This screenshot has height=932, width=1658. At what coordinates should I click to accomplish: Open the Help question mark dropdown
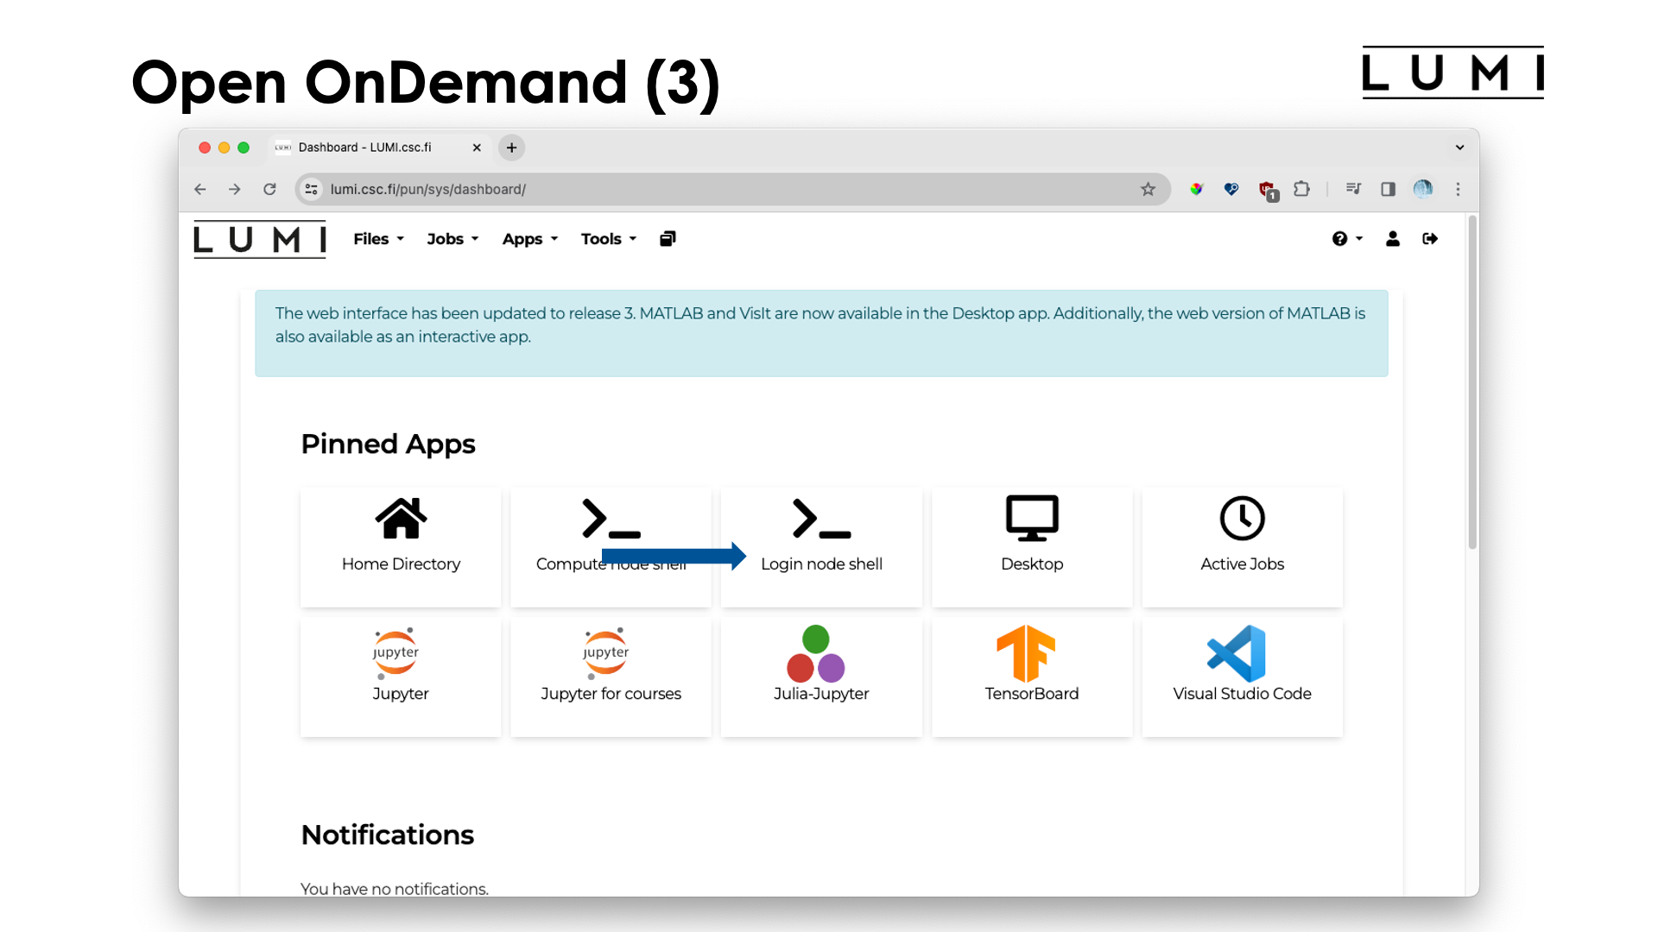point(1347,239)
